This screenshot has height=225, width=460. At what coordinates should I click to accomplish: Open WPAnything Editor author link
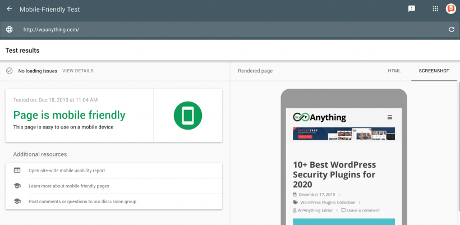click(x=315, y=210)
